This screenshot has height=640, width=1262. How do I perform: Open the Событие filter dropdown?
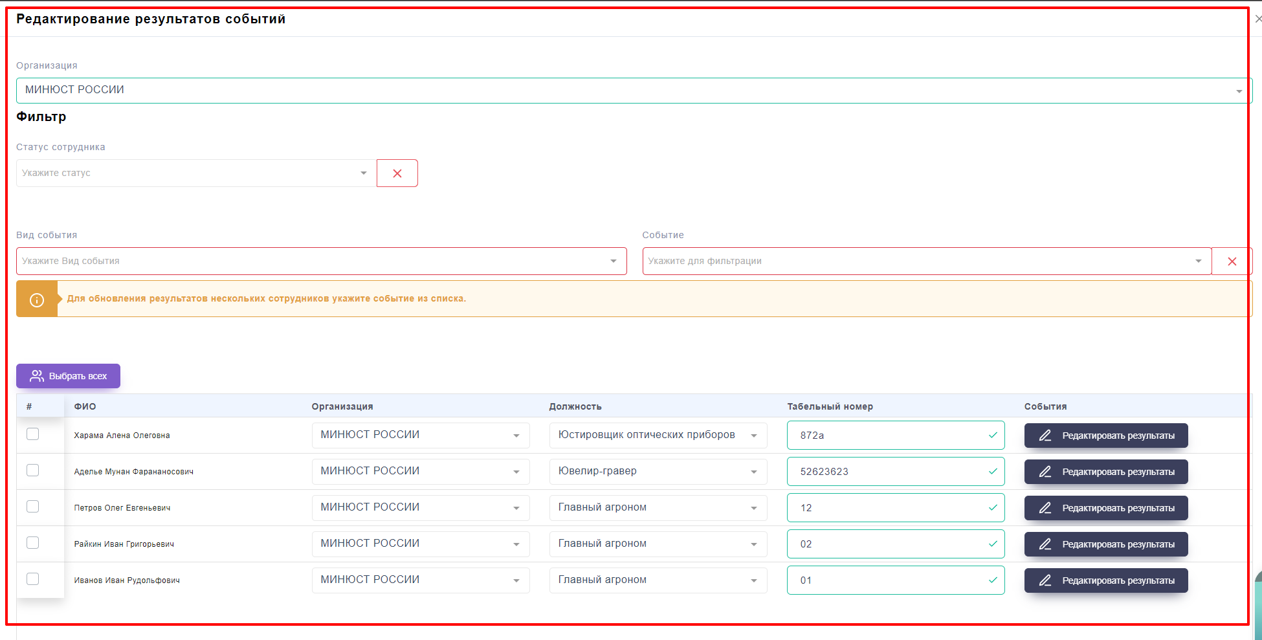tap(926, 261)
